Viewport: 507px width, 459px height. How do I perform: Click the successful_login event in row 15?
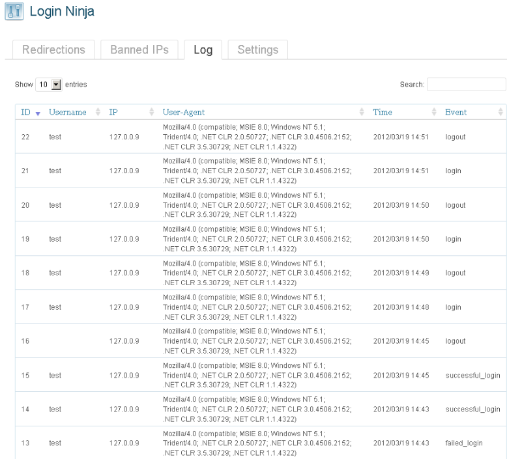click(x=472, y=376)
